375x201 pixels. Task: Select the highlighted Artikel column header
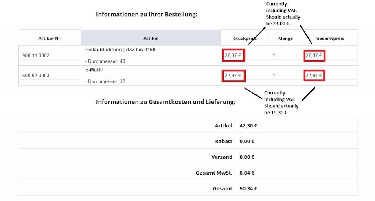click(x=151, y=38)
